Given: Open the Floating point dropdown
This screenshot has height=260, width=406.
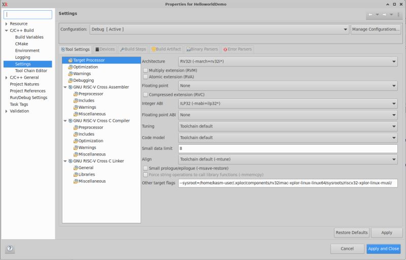Looking at the screenshot, I should (288, 86).
